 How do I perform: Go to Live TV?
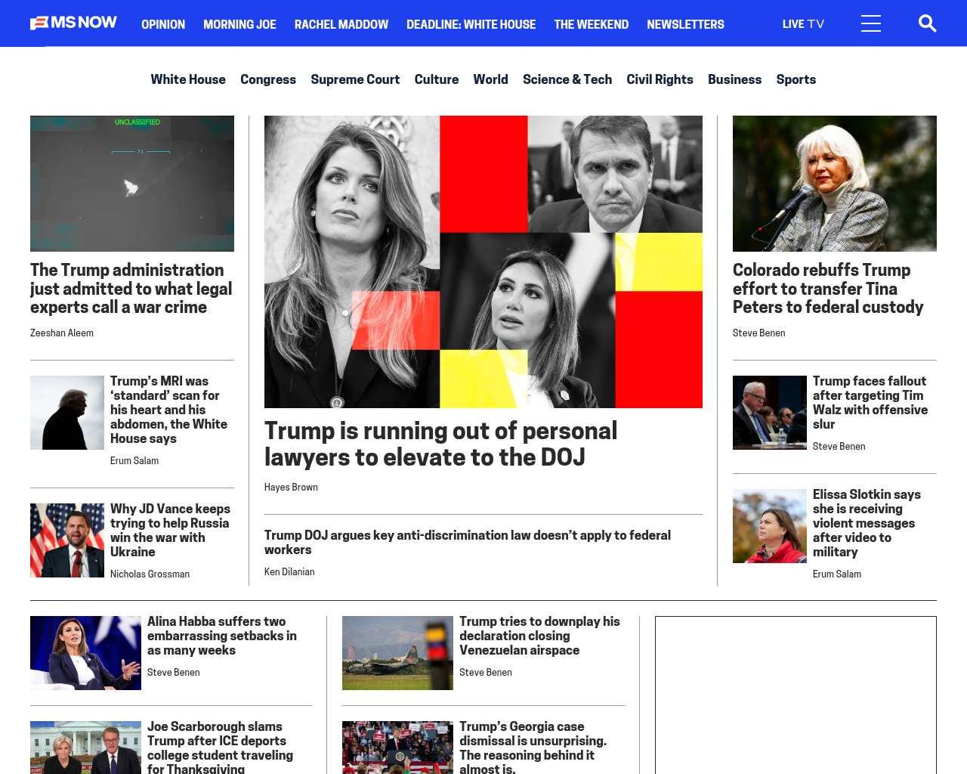click(x=803, y=24)
